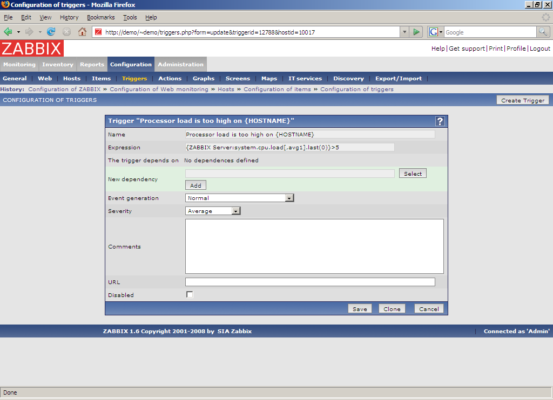Image resolution: width=553 pixels, height=400 pixels.
Task: Go to the Screens submenu
Action: pos(238,79)
